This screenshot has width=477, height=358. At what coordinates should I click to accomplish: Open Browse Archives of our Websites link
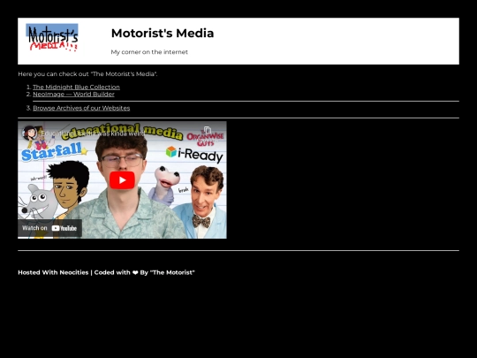[81, 108]
